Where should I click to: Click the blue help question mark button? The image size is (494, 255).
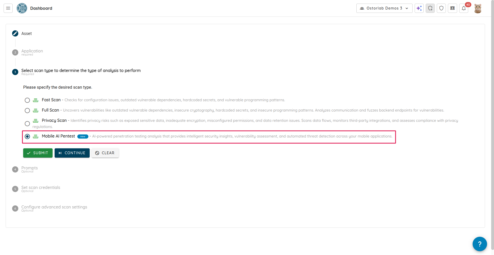pos(480,244)
